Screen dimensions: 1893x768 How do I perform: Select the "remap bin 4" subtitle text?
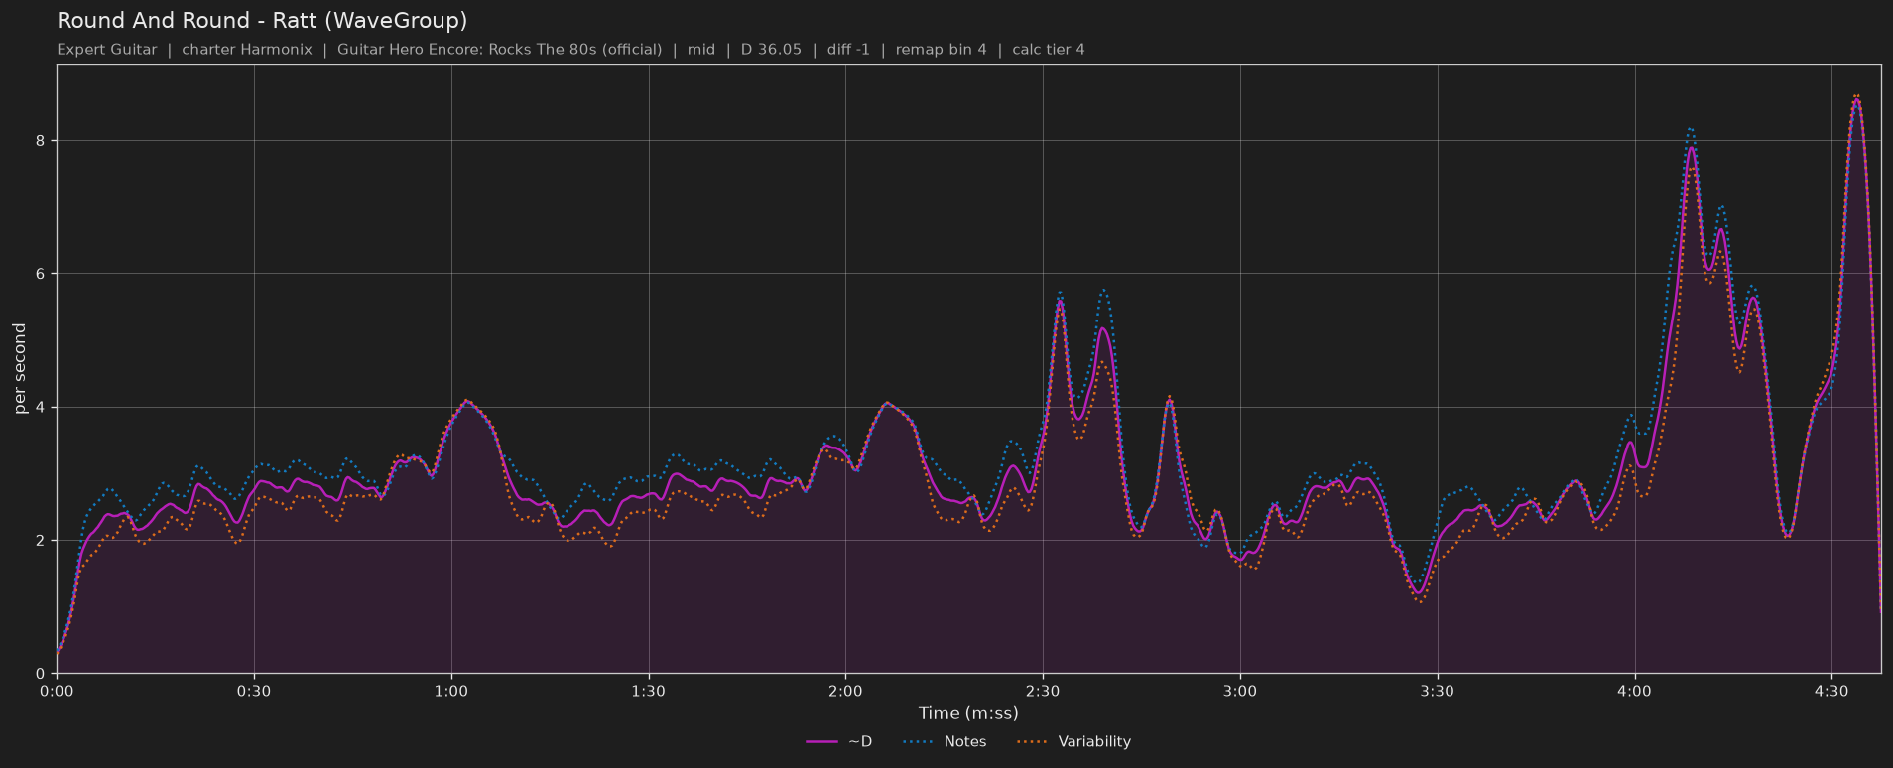941,50
